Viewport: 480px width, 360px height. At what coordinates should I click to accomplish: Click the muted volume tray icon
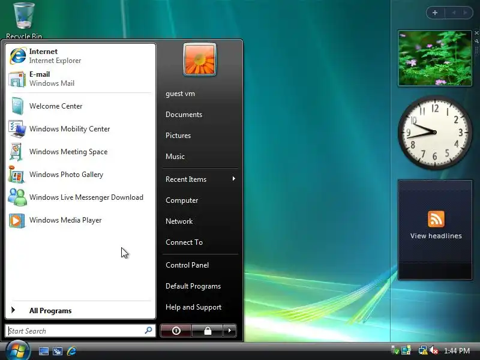(x=434, y=350)
